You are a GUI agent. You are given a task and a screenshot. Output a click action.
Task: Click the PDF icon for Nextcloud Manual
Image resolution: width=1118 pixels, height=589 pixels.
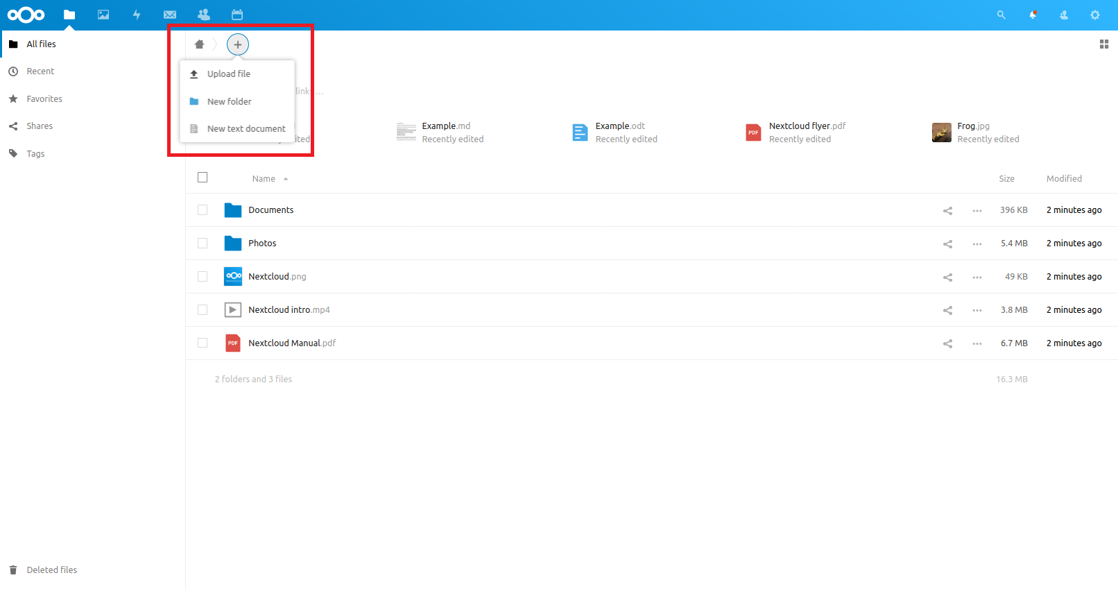[x=233, y=343]
